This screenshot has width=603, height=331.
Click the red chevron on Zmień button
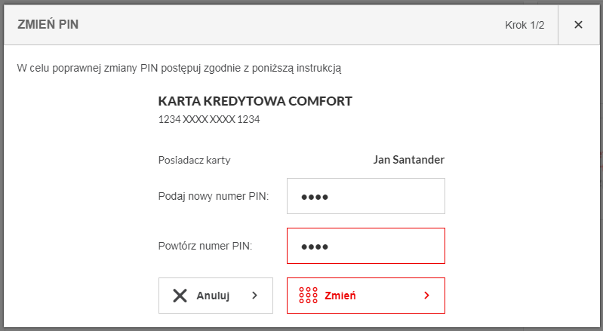(x=426, y=296)
